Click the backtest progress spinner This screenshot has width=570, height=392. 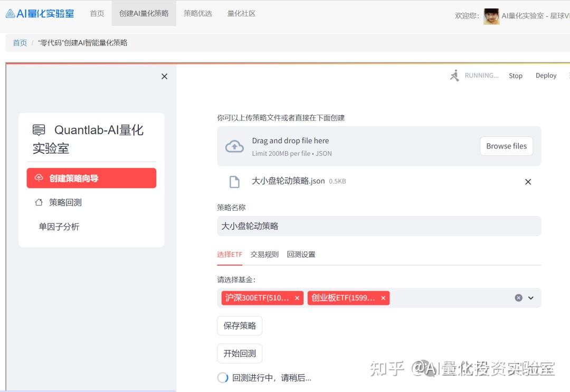pos(223,377)
